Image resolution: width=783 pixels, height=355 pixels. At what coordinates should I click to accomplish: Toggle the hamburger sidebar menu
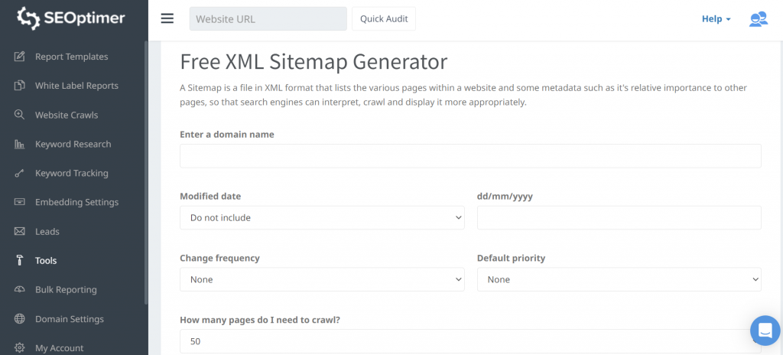pyautogui.click(x=167, y=18)
